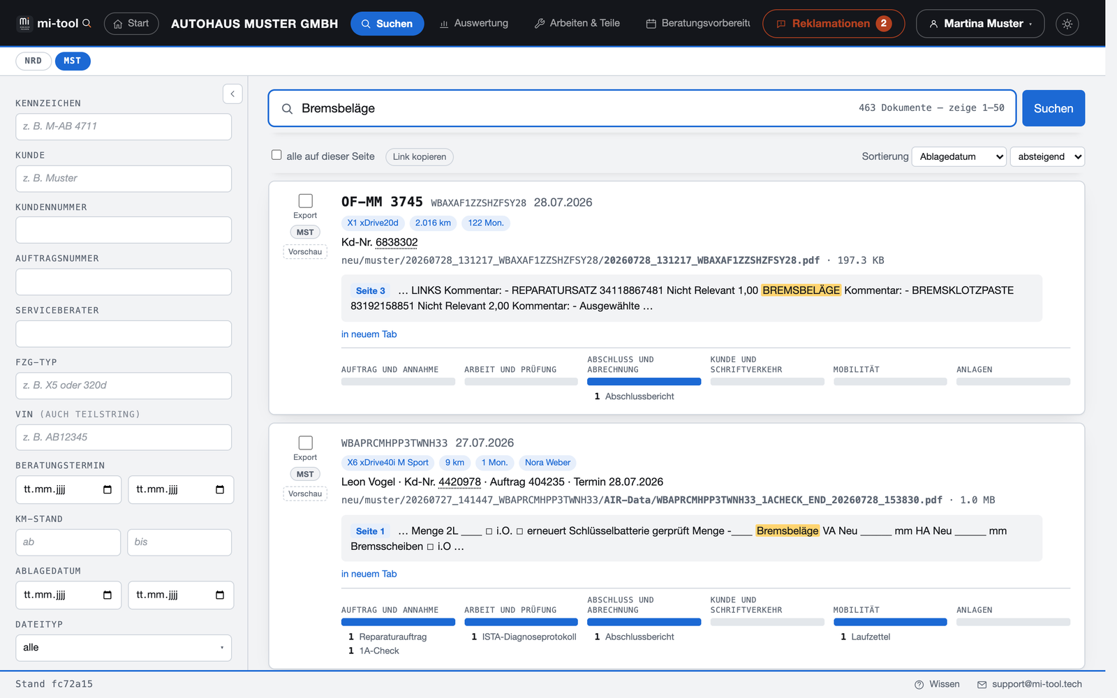The height and width of the screenshot is (698, 1117).
Task: Open calendar picker of second Beratungstermin date
Action: click(220, 489)
